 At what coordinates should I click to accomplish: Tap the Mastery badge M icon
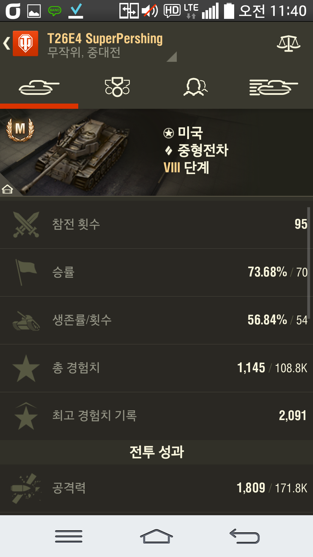click(20, 129)
